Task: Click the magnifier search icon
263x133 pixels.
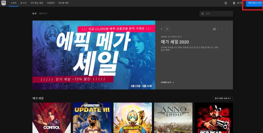Action: (x=202, y=14)
